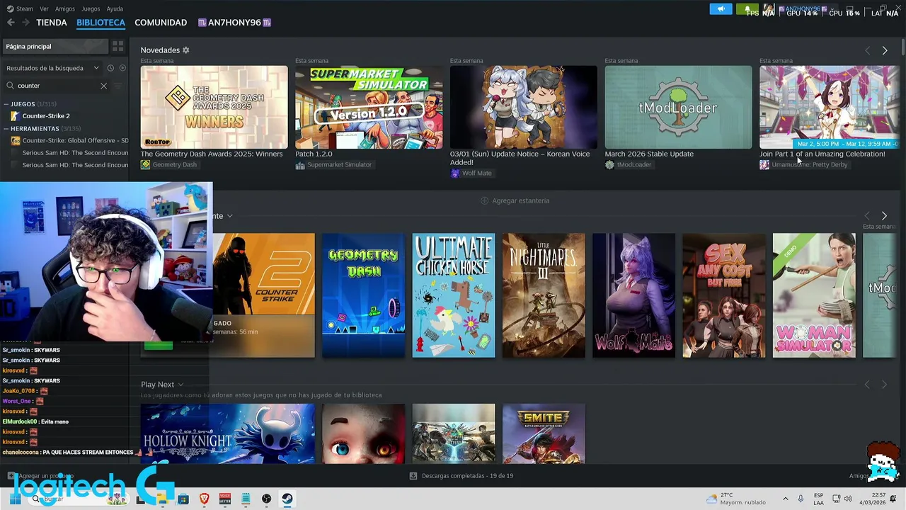Click the search field containing counter

pos(57,86)
